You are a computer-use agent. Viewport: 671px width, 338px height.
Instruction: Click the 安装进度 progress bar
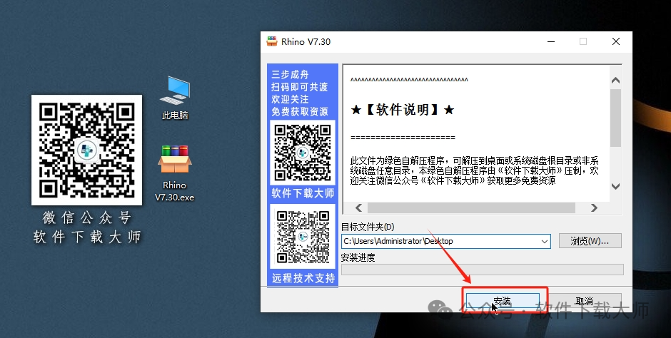pyautogui.click(x=483, y=270)
